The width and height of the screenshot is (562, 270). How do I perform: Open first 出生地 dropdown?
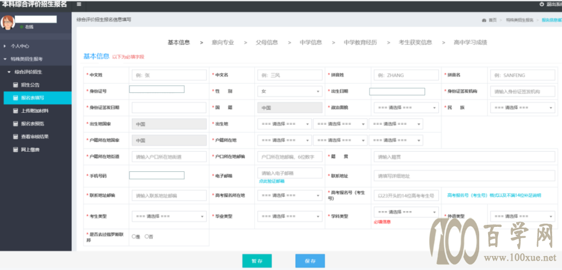(285, 124)
